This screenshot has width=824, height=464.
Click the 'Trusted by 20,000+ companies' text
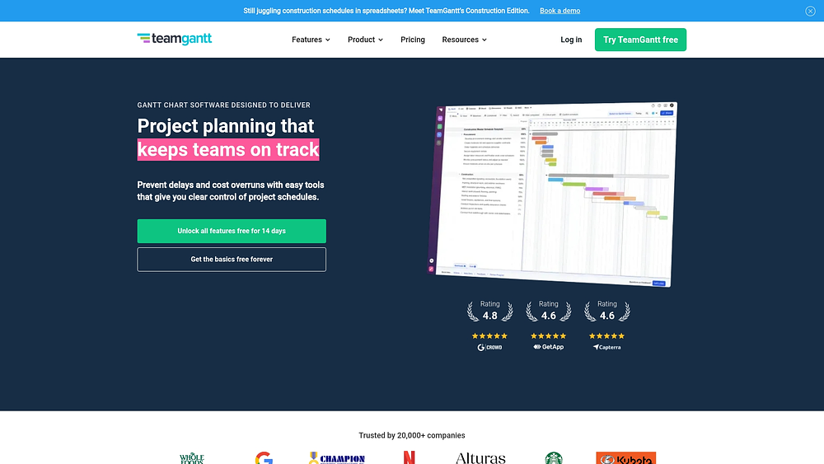[411, 436]
